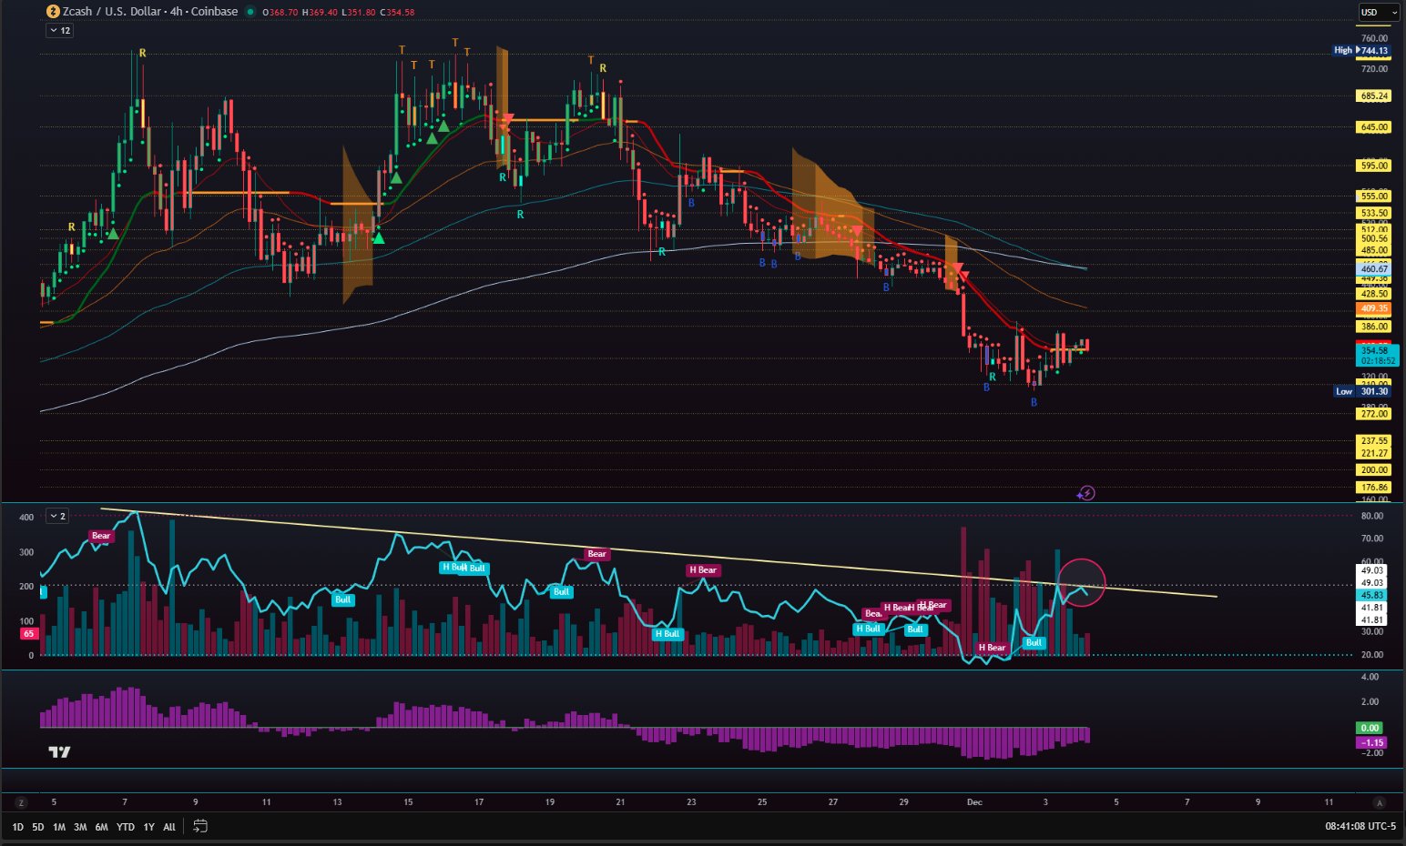
Task: Choose the YTD time range
Action: coord(126,827)
